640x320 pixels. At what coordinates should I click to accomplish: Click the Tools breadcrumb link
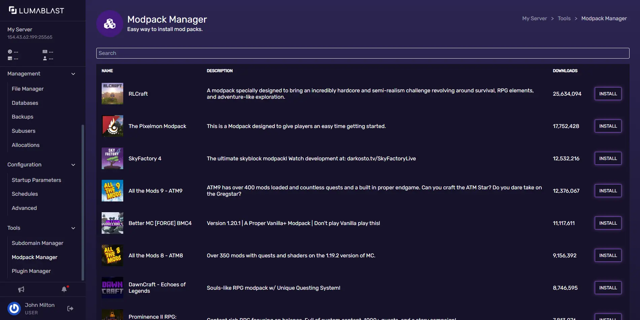click(564, 19)
